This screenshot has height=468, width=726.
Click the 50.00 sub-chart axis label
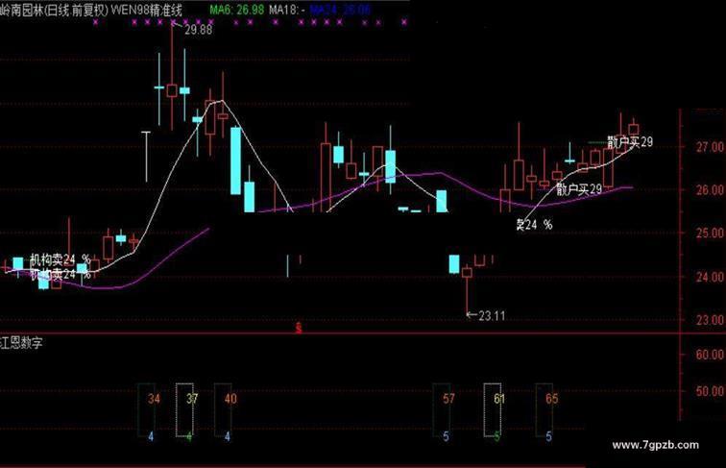pos(711,391)
